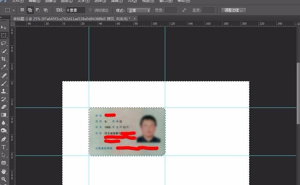The width and height of the screenshot is (300, 185).
Task: Enable the 消除锯齿 anti-alias checkbox
Action: (89, 10)
